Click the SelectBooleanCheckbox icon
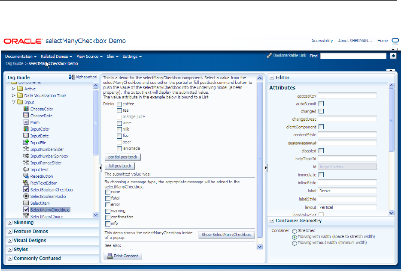This screenshot has width=401, height=271. coord(26,189)
